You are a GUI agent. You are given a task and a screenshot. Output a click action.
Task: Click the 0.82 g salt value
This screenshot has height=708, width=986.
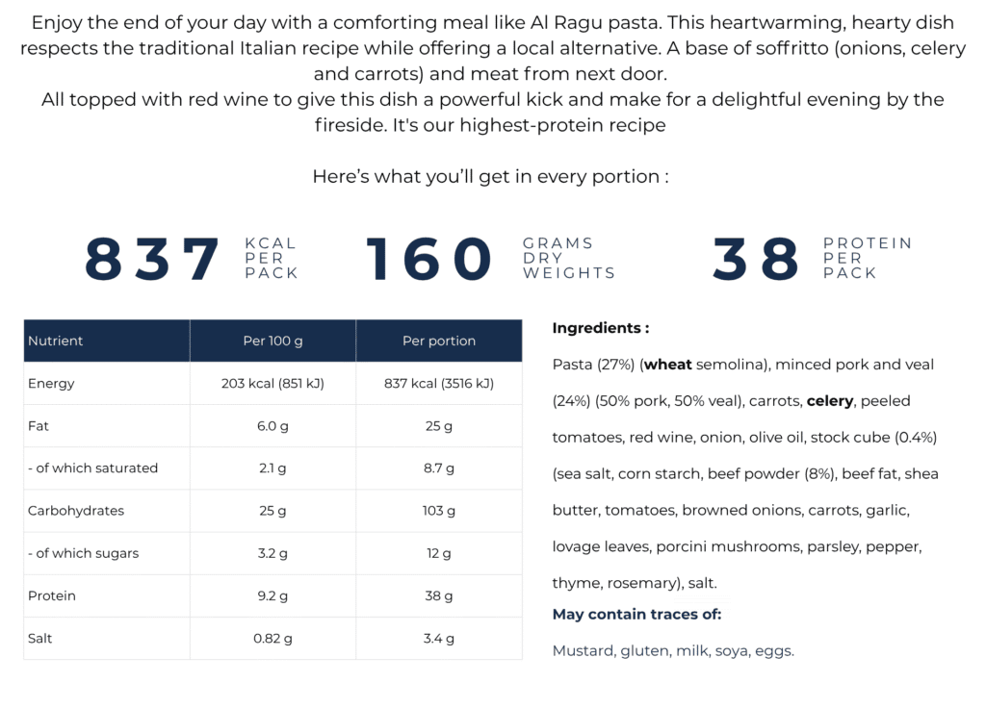pos(272,639)
